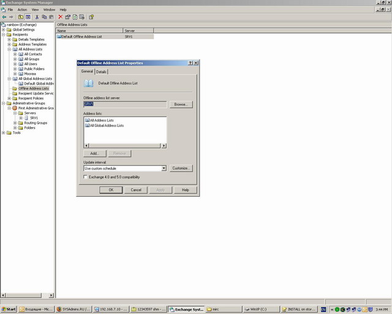Confirm dialog with OK button

pos(111,190)
